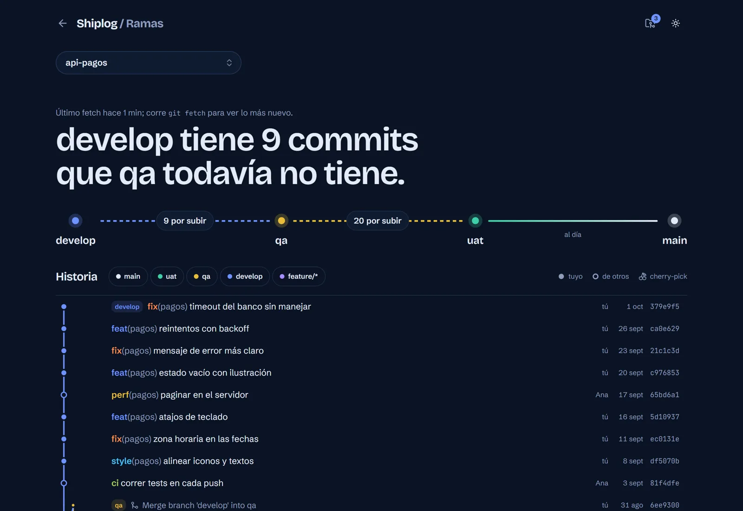The width and height of the screenshot is (743, 511).
Task: Open commit 'estado vacío con ilustración'
Action: click(x=371, y=373)
